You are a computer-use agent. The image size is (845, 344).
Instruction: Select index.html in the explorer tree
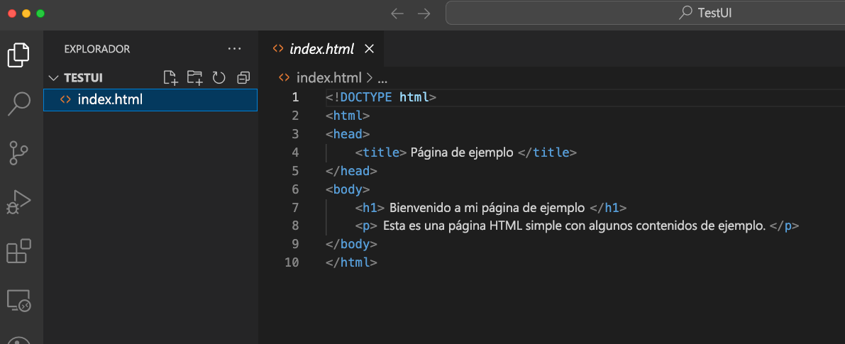pos(150,99)
